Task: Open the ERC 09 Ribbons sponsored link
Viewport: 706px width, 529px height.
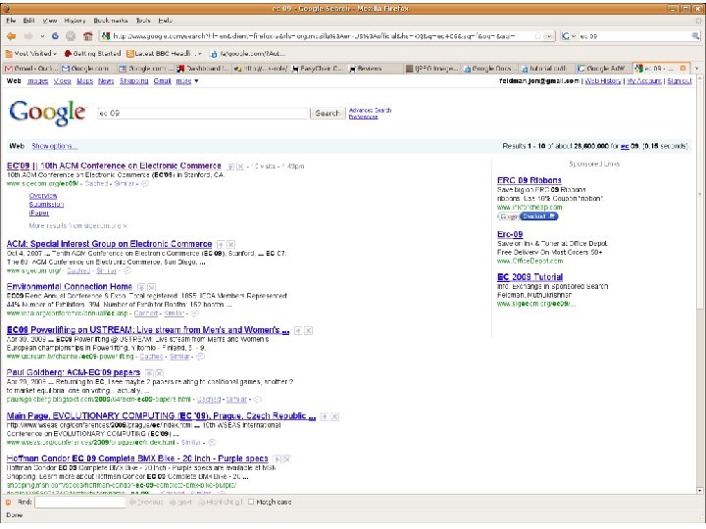Action: click(x=529, y=180)
